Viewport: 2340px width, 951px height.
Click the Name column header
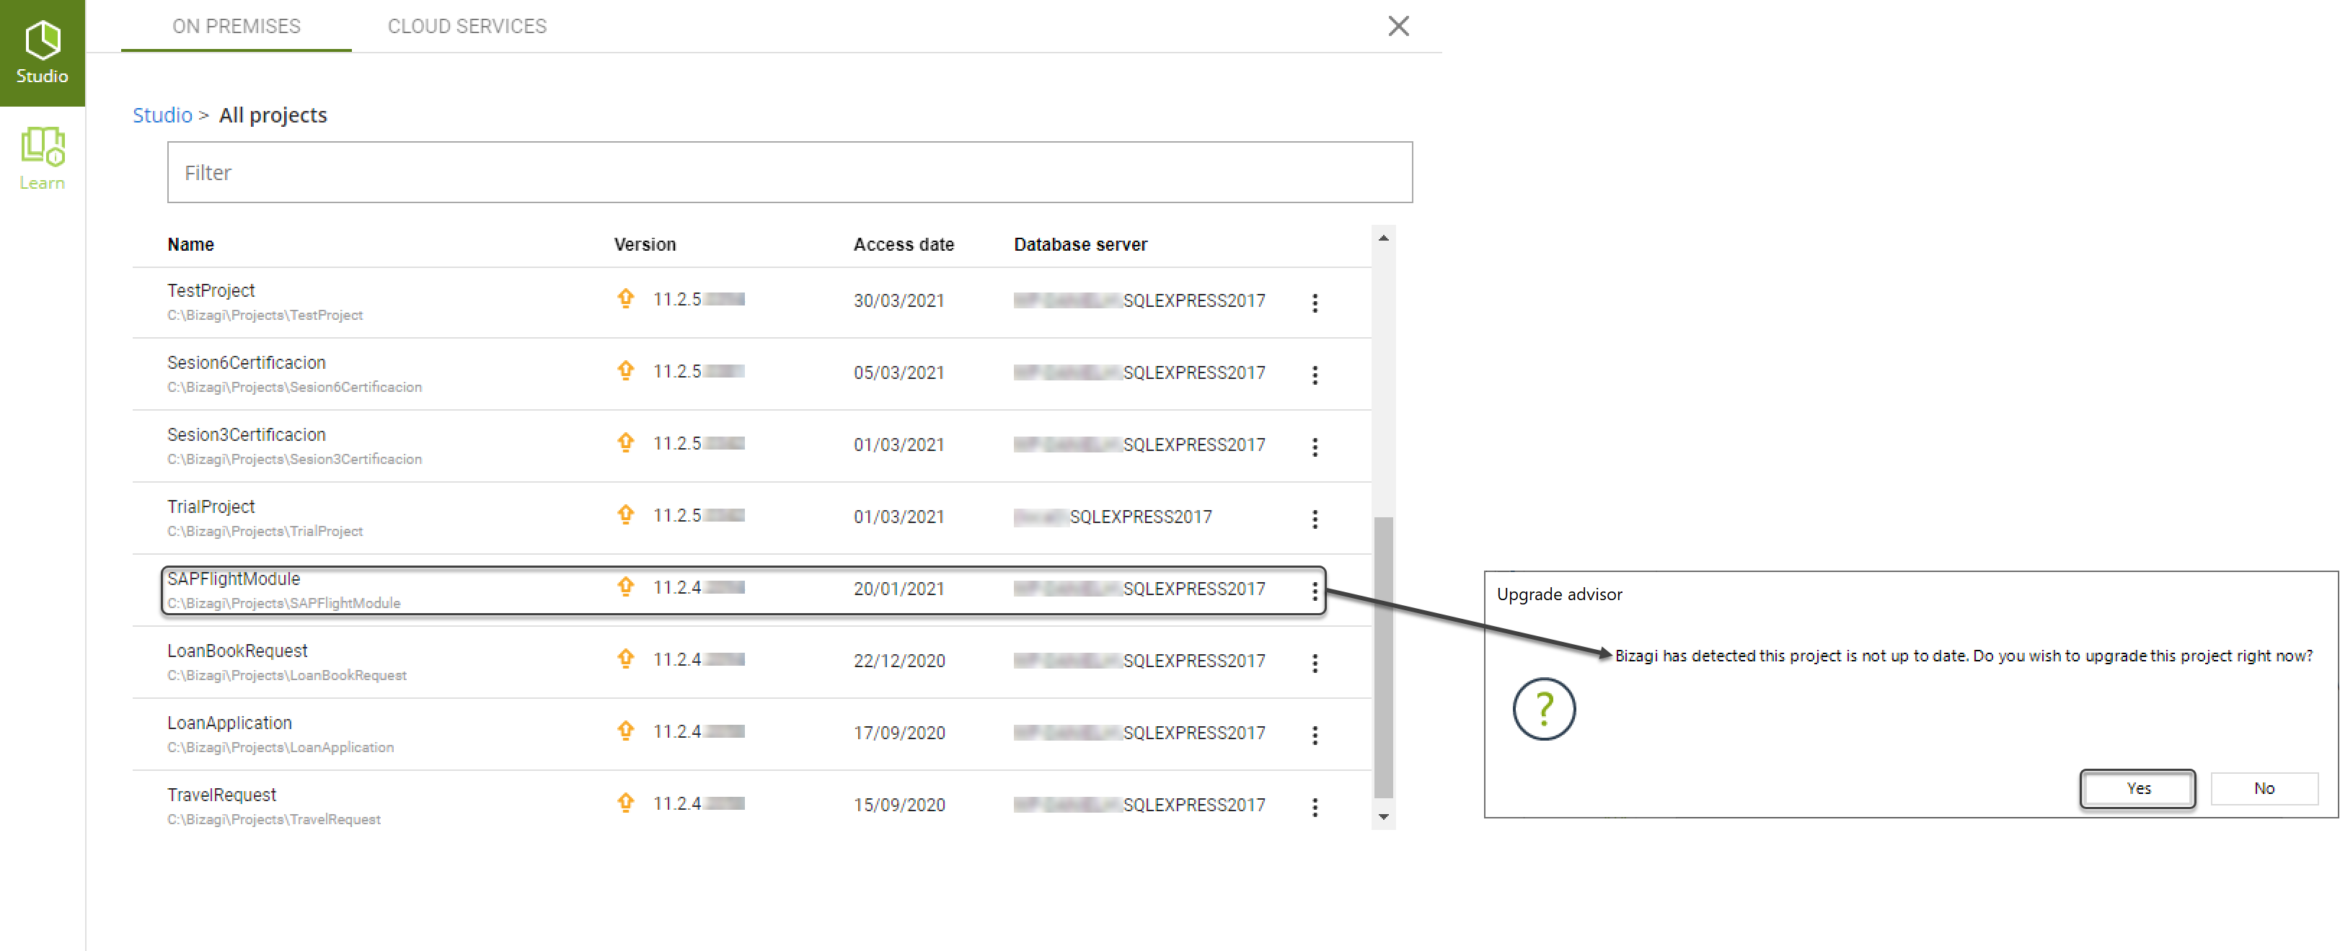coord(191,244)
